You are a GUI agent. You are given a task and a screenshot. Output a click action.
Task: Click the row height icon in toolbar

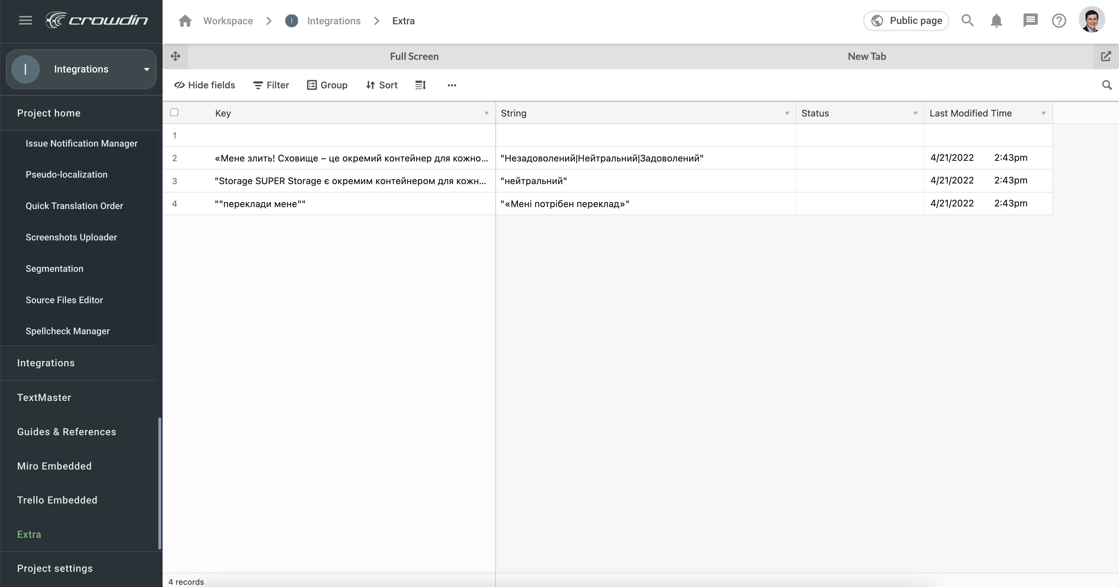[421, 85]
